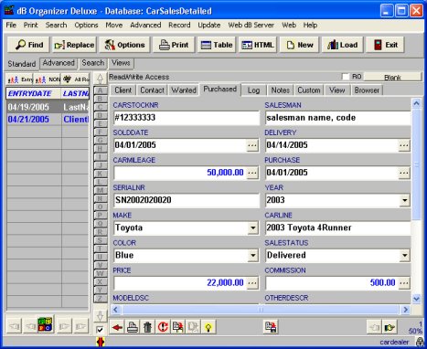Click the save record floppy icon
The width and height of the screenshot is (427, 349).
[271, 327]
